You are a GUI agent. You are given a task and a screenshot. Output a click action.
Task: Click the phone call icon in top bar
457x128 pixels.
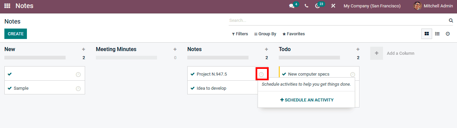[306, 6]
